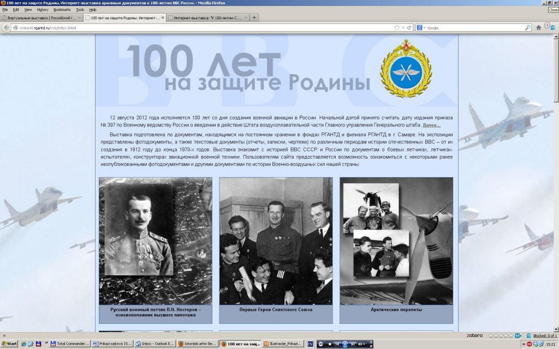Open the Арктические перелеты exhibit link
This screenshot has height=349, width=559.
(x=396, y=310)
